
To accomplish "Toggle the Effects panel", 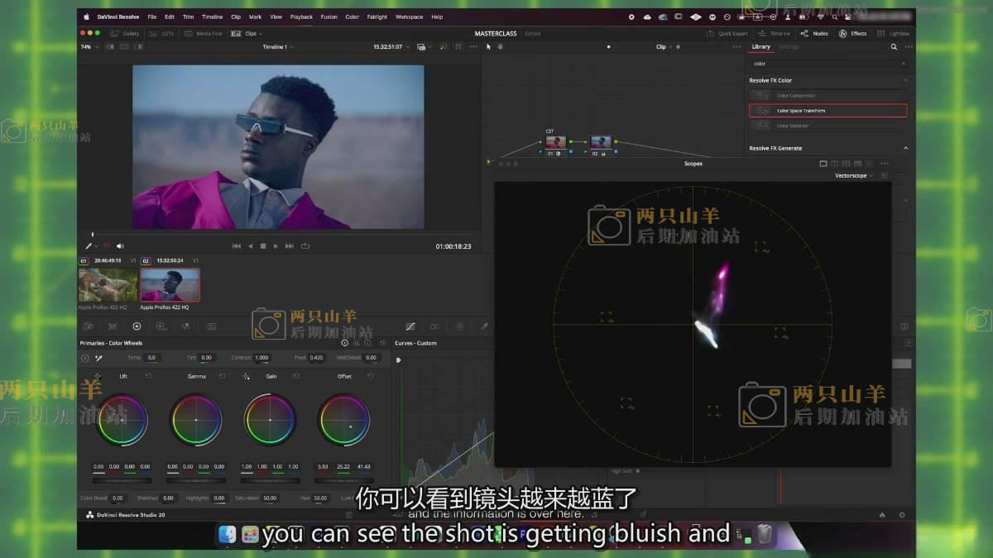I will 853,34.
